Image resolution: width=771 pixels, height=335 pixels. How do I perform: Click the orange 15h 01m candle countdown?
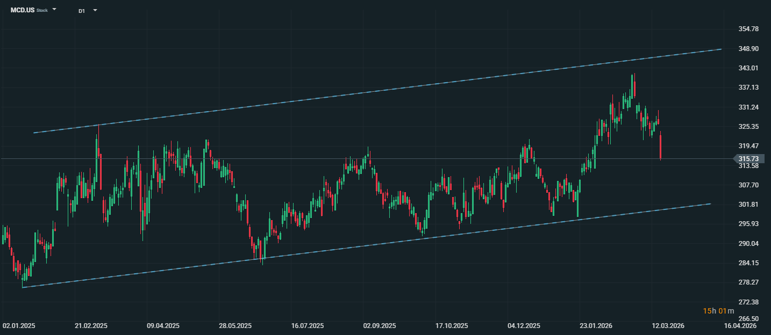pos(715,311)
